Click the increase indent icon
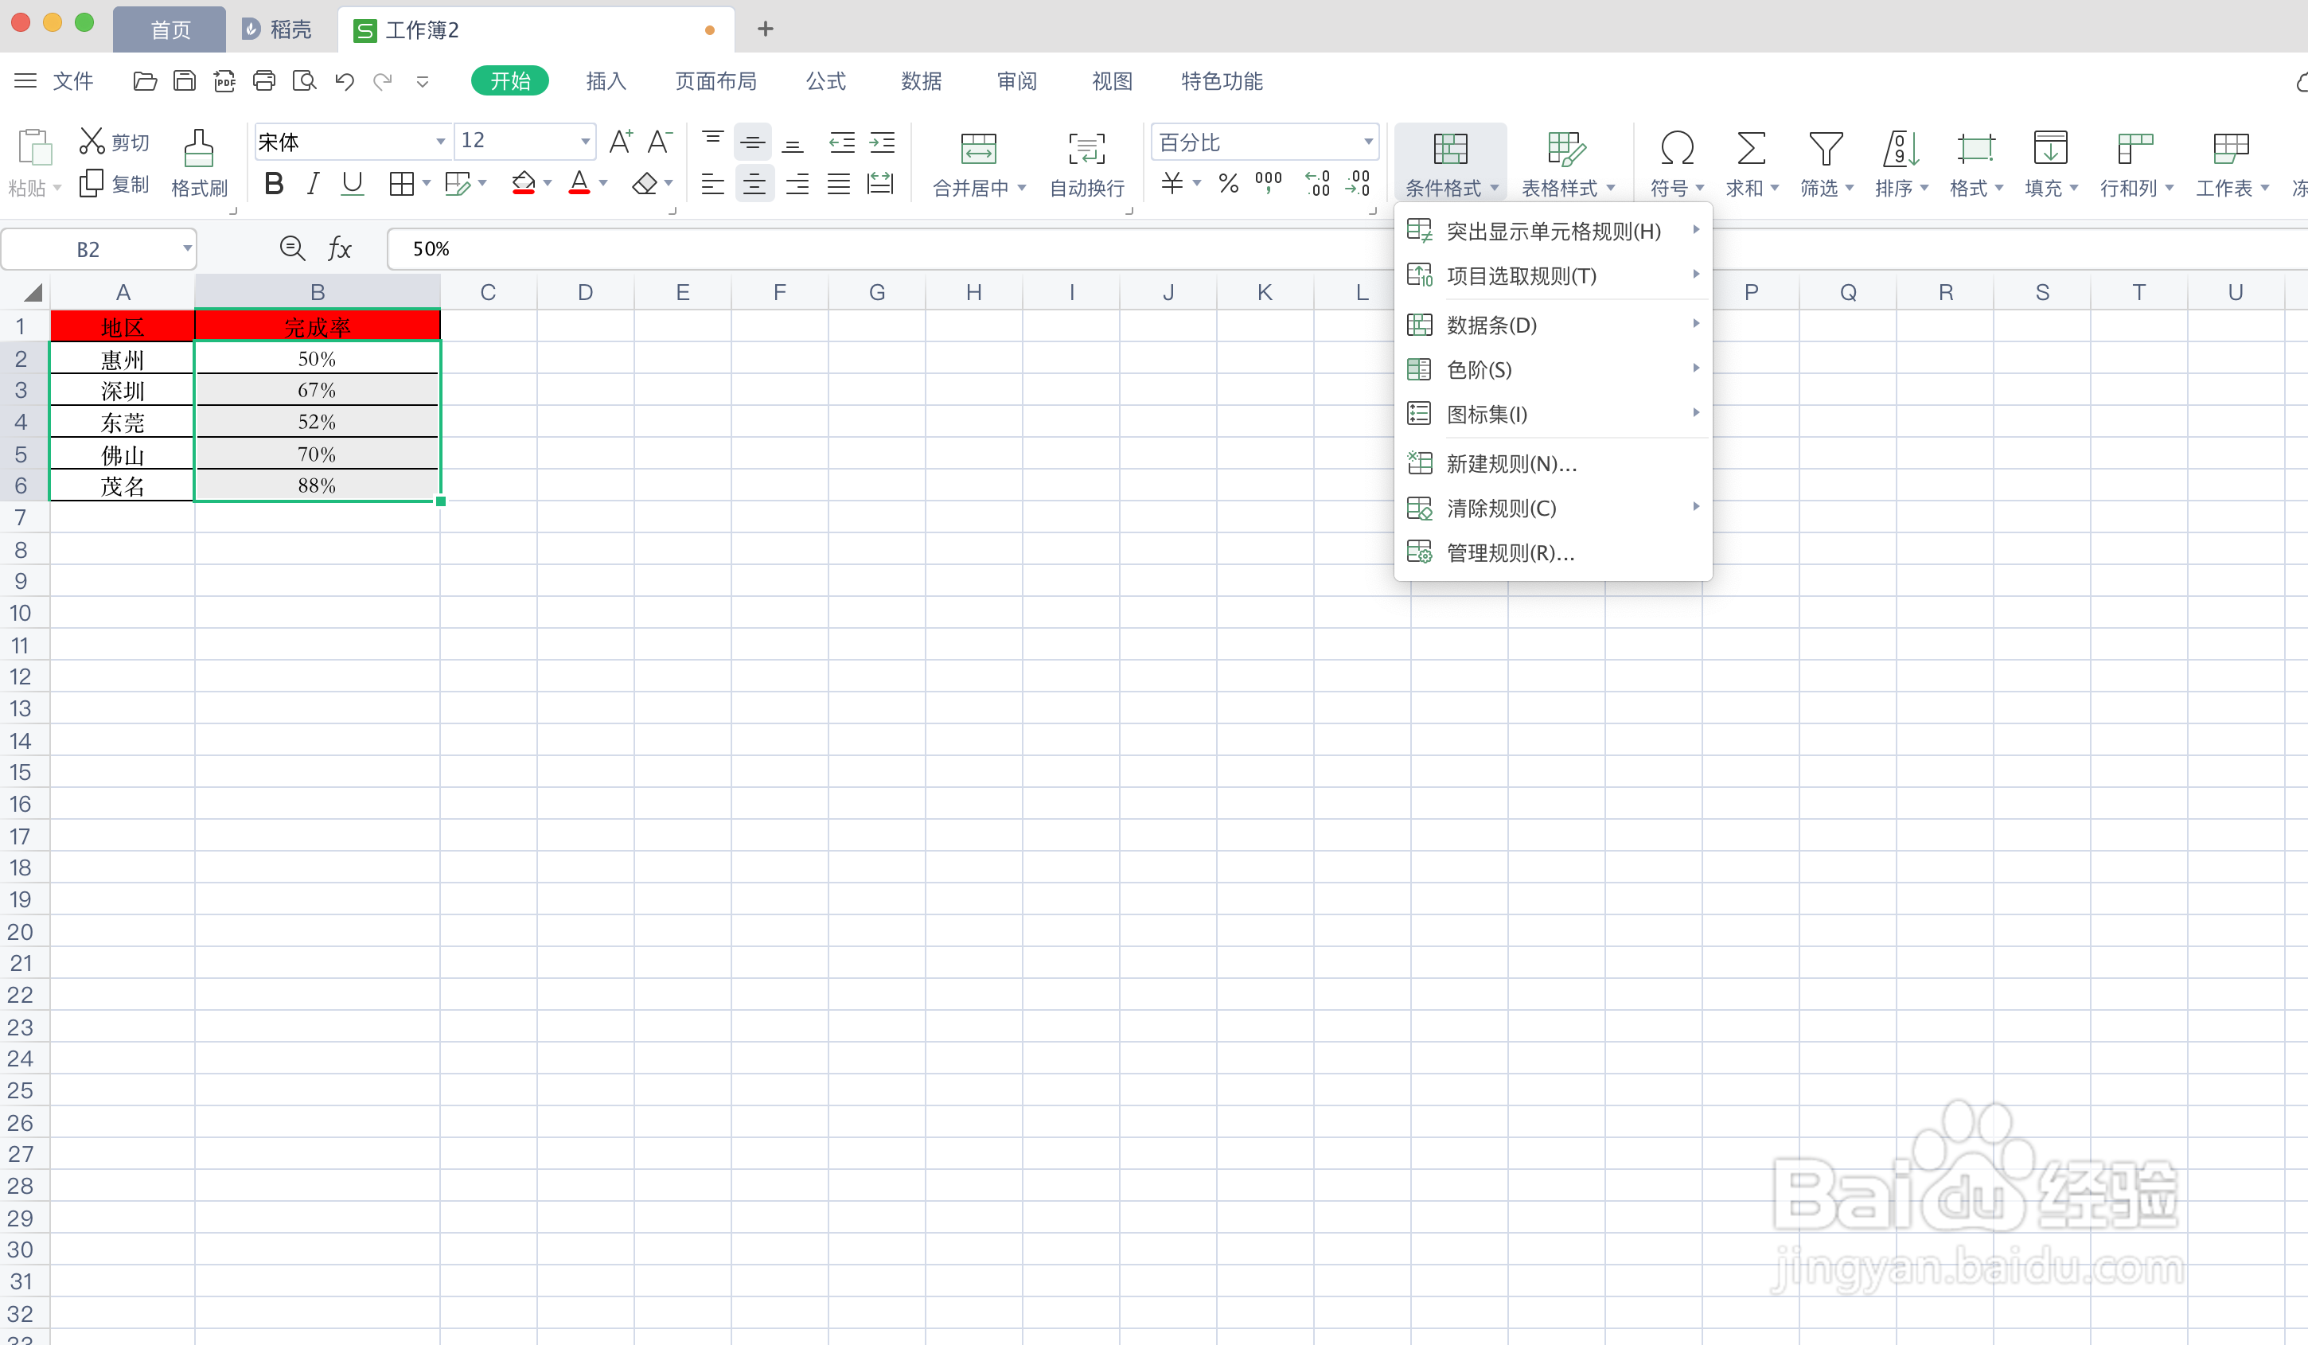Image resolution: width=2308 pixels, height=1345 pixels. click(x=882, y=142)
